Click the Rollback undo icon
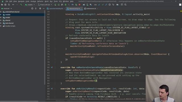Viewport: 182px width, 102px height. [x=113, y=5]
